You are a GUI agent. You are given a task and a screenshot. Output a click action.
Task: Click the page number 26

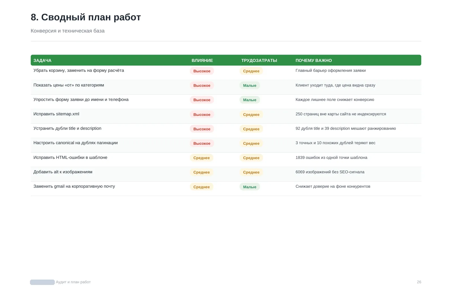coord(419,282)
